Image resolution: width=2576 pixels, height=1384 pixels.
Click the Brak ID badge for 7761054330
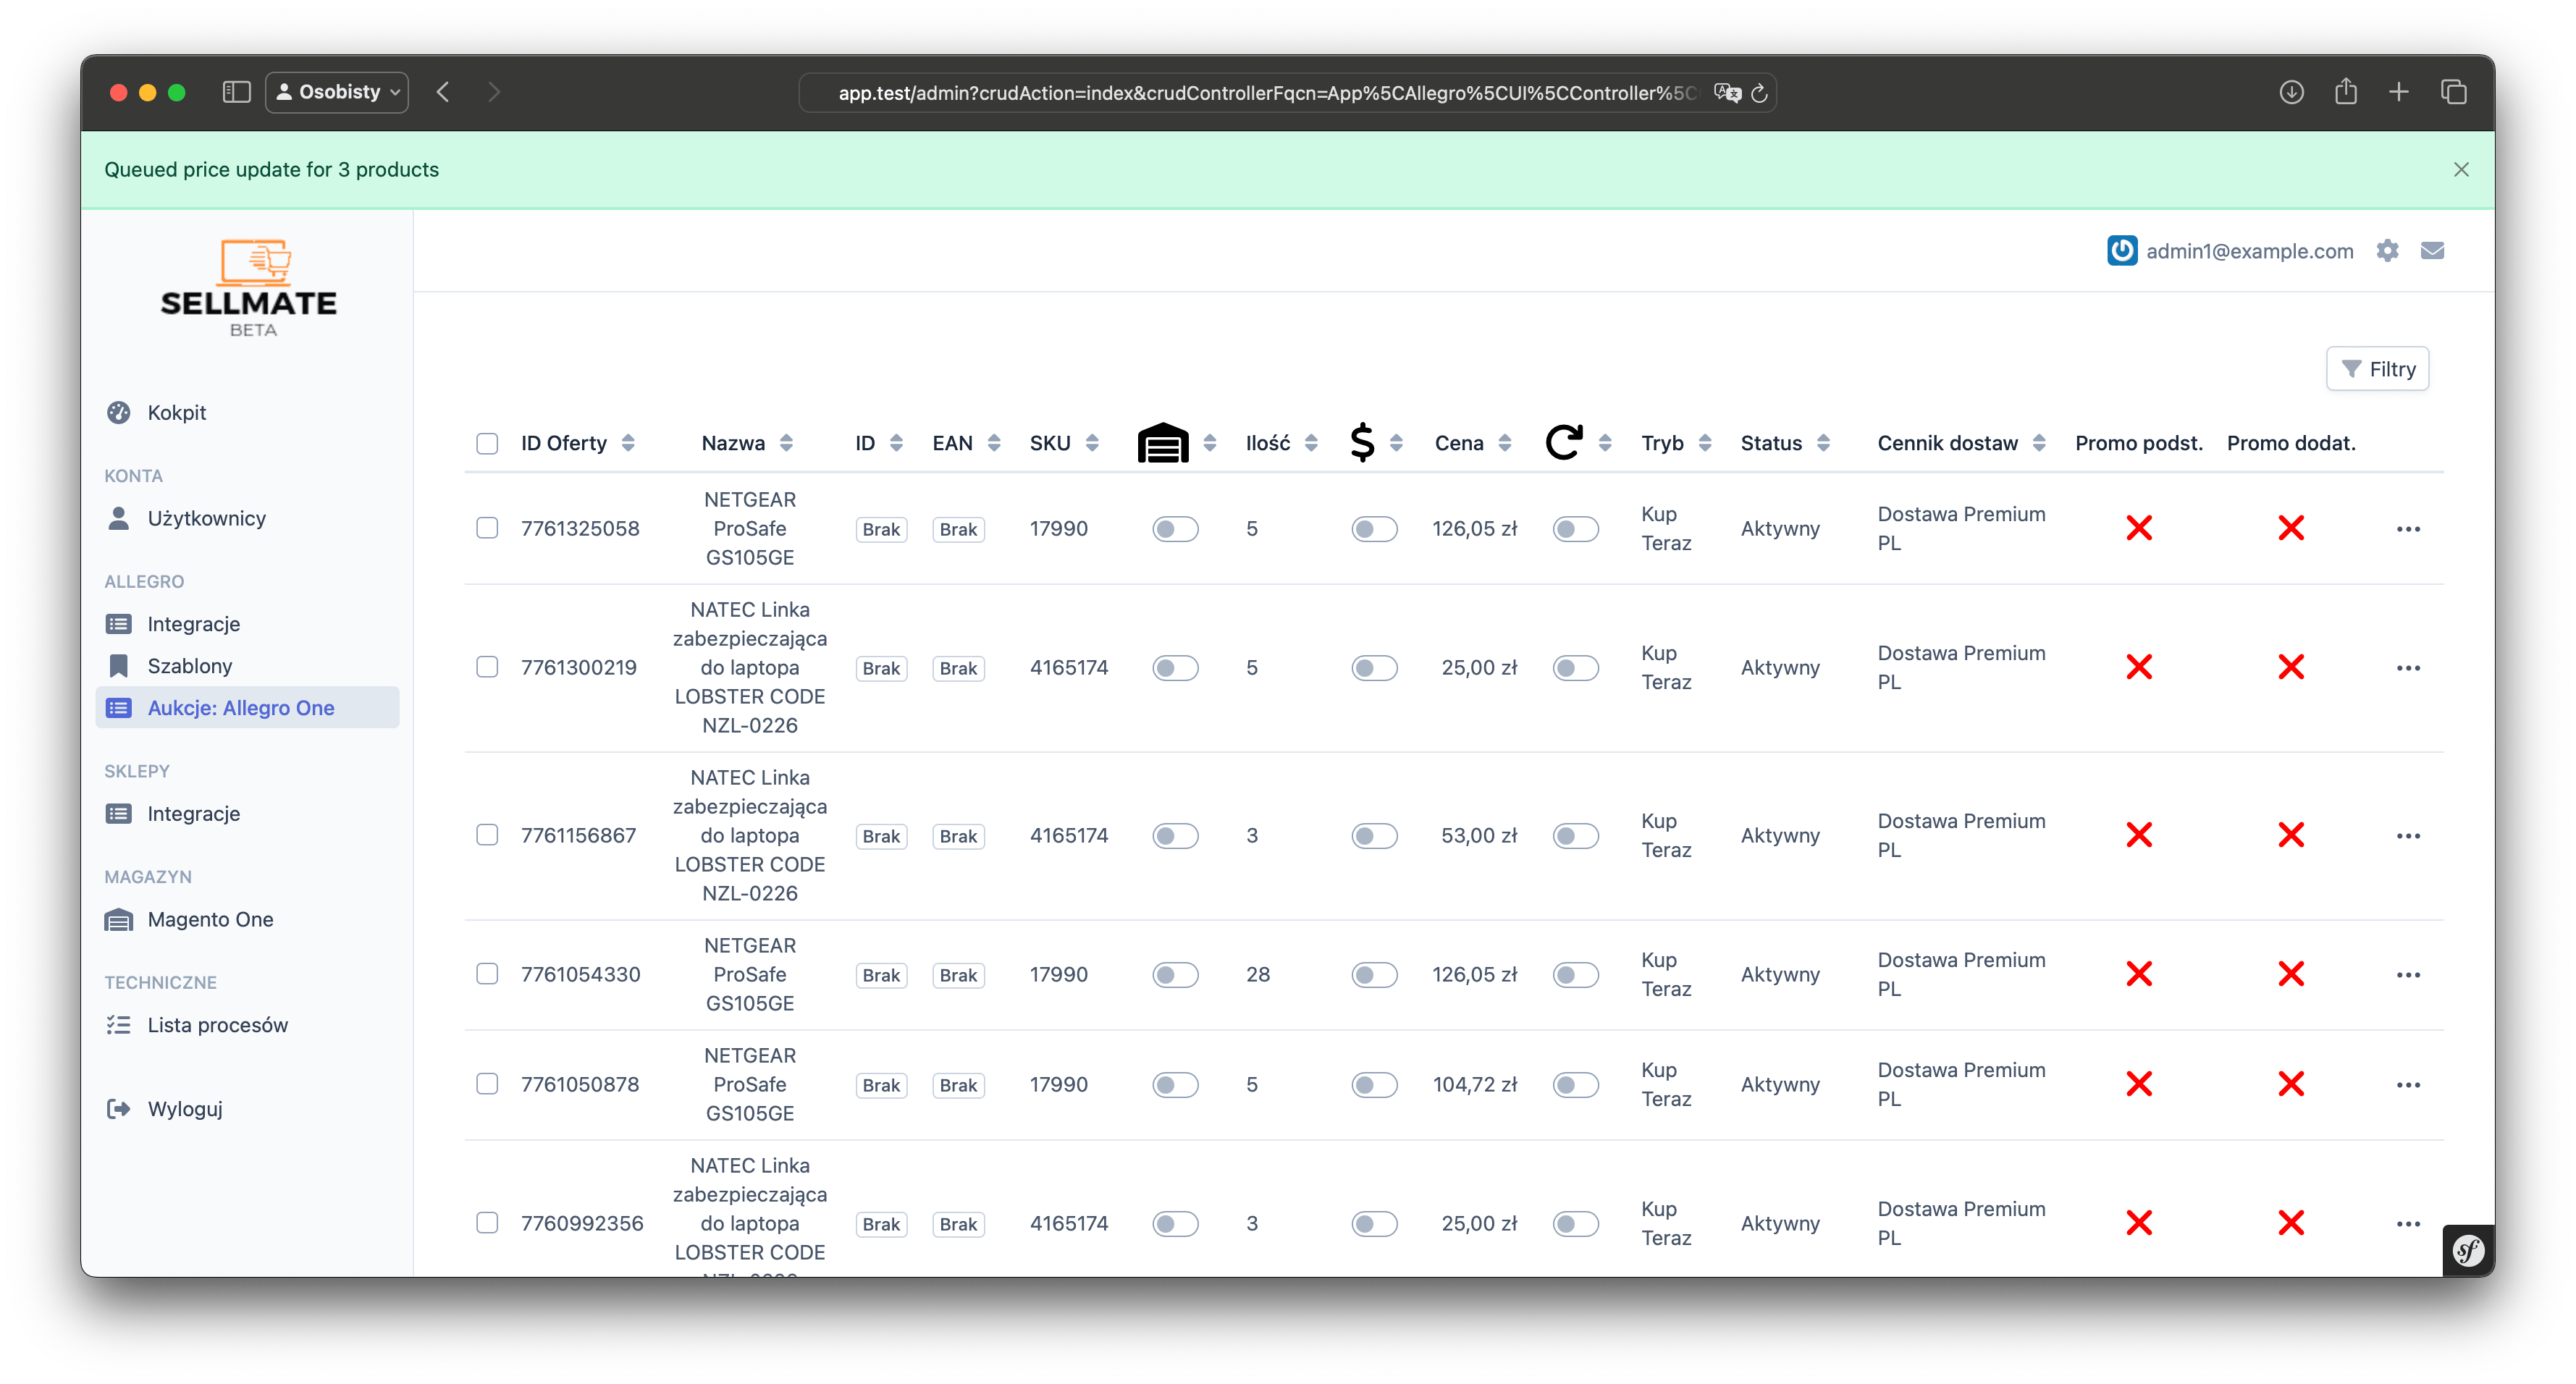pos(881,975)
